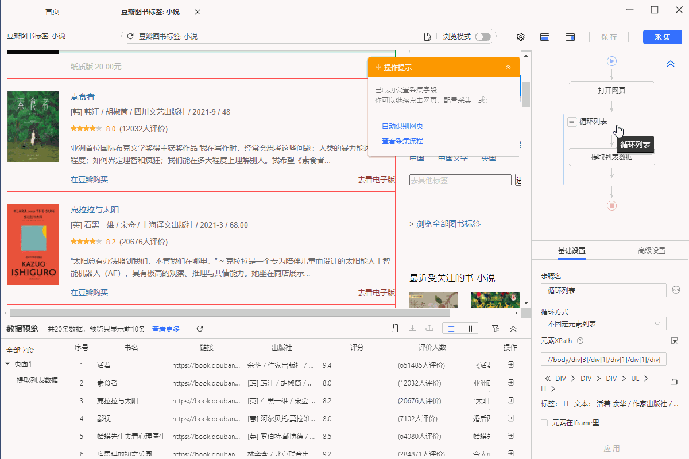
Task: Click the action icon for row 素食者
Action: pos(510,383)
